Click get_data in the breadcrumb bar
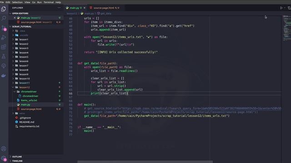This screenshot has width=291, height=163. point(106,14)
